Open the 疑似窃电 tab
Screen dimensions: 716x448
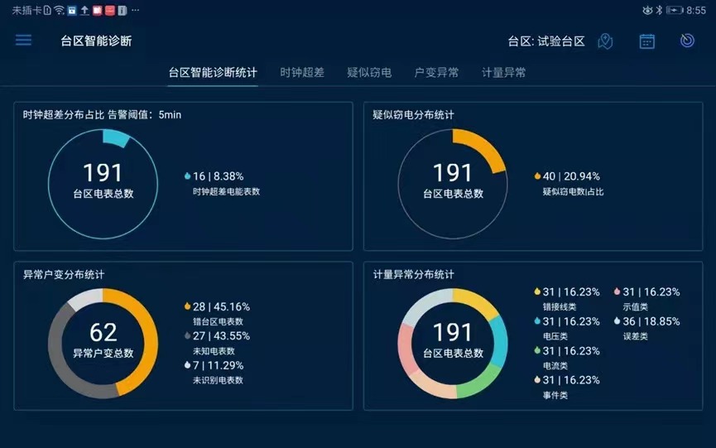[369, 73]
